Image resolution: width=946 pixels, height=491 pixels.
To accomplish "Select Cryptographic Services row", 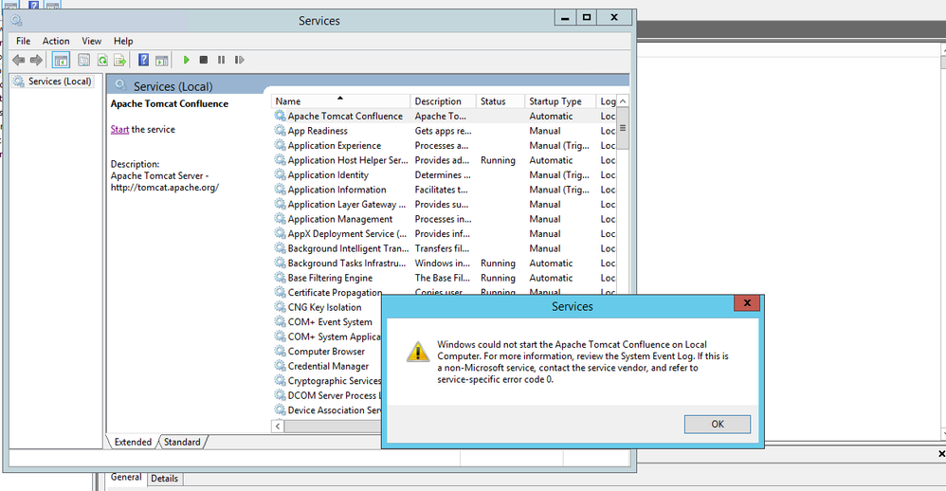I will 327,381.
